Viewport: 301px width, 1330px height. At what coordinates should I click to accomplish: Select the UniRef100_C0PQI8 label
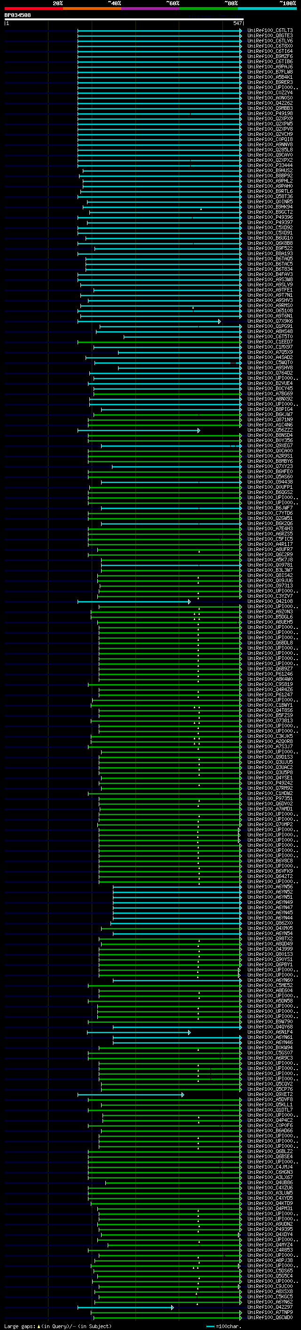[270, 139]
